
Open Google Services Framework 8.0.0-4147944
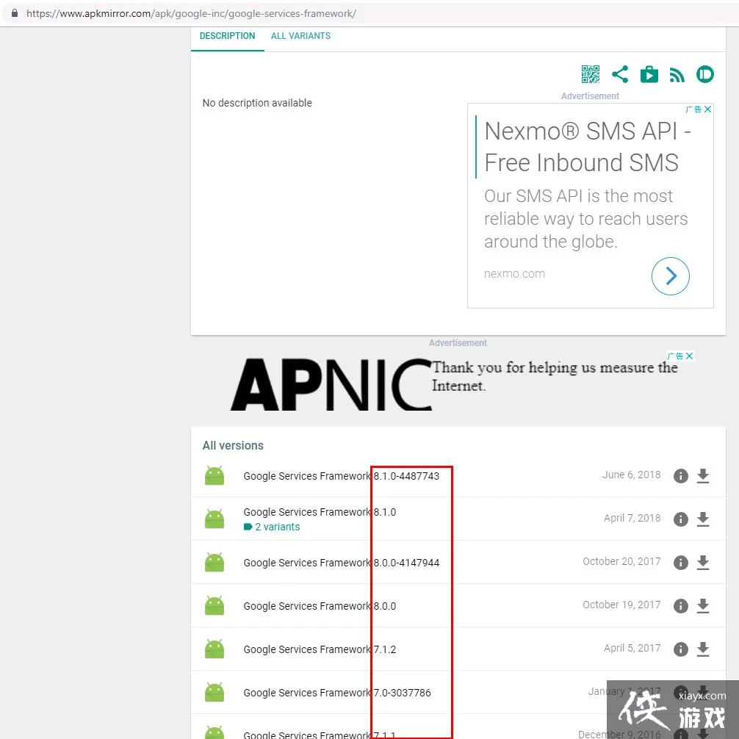(342, 563)
